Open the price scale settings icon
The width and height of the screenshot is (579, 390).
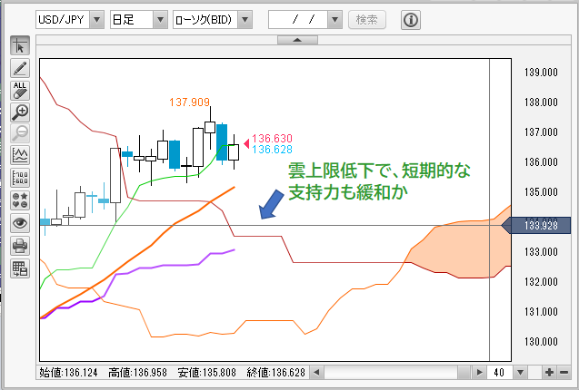(x=20, y=178)
